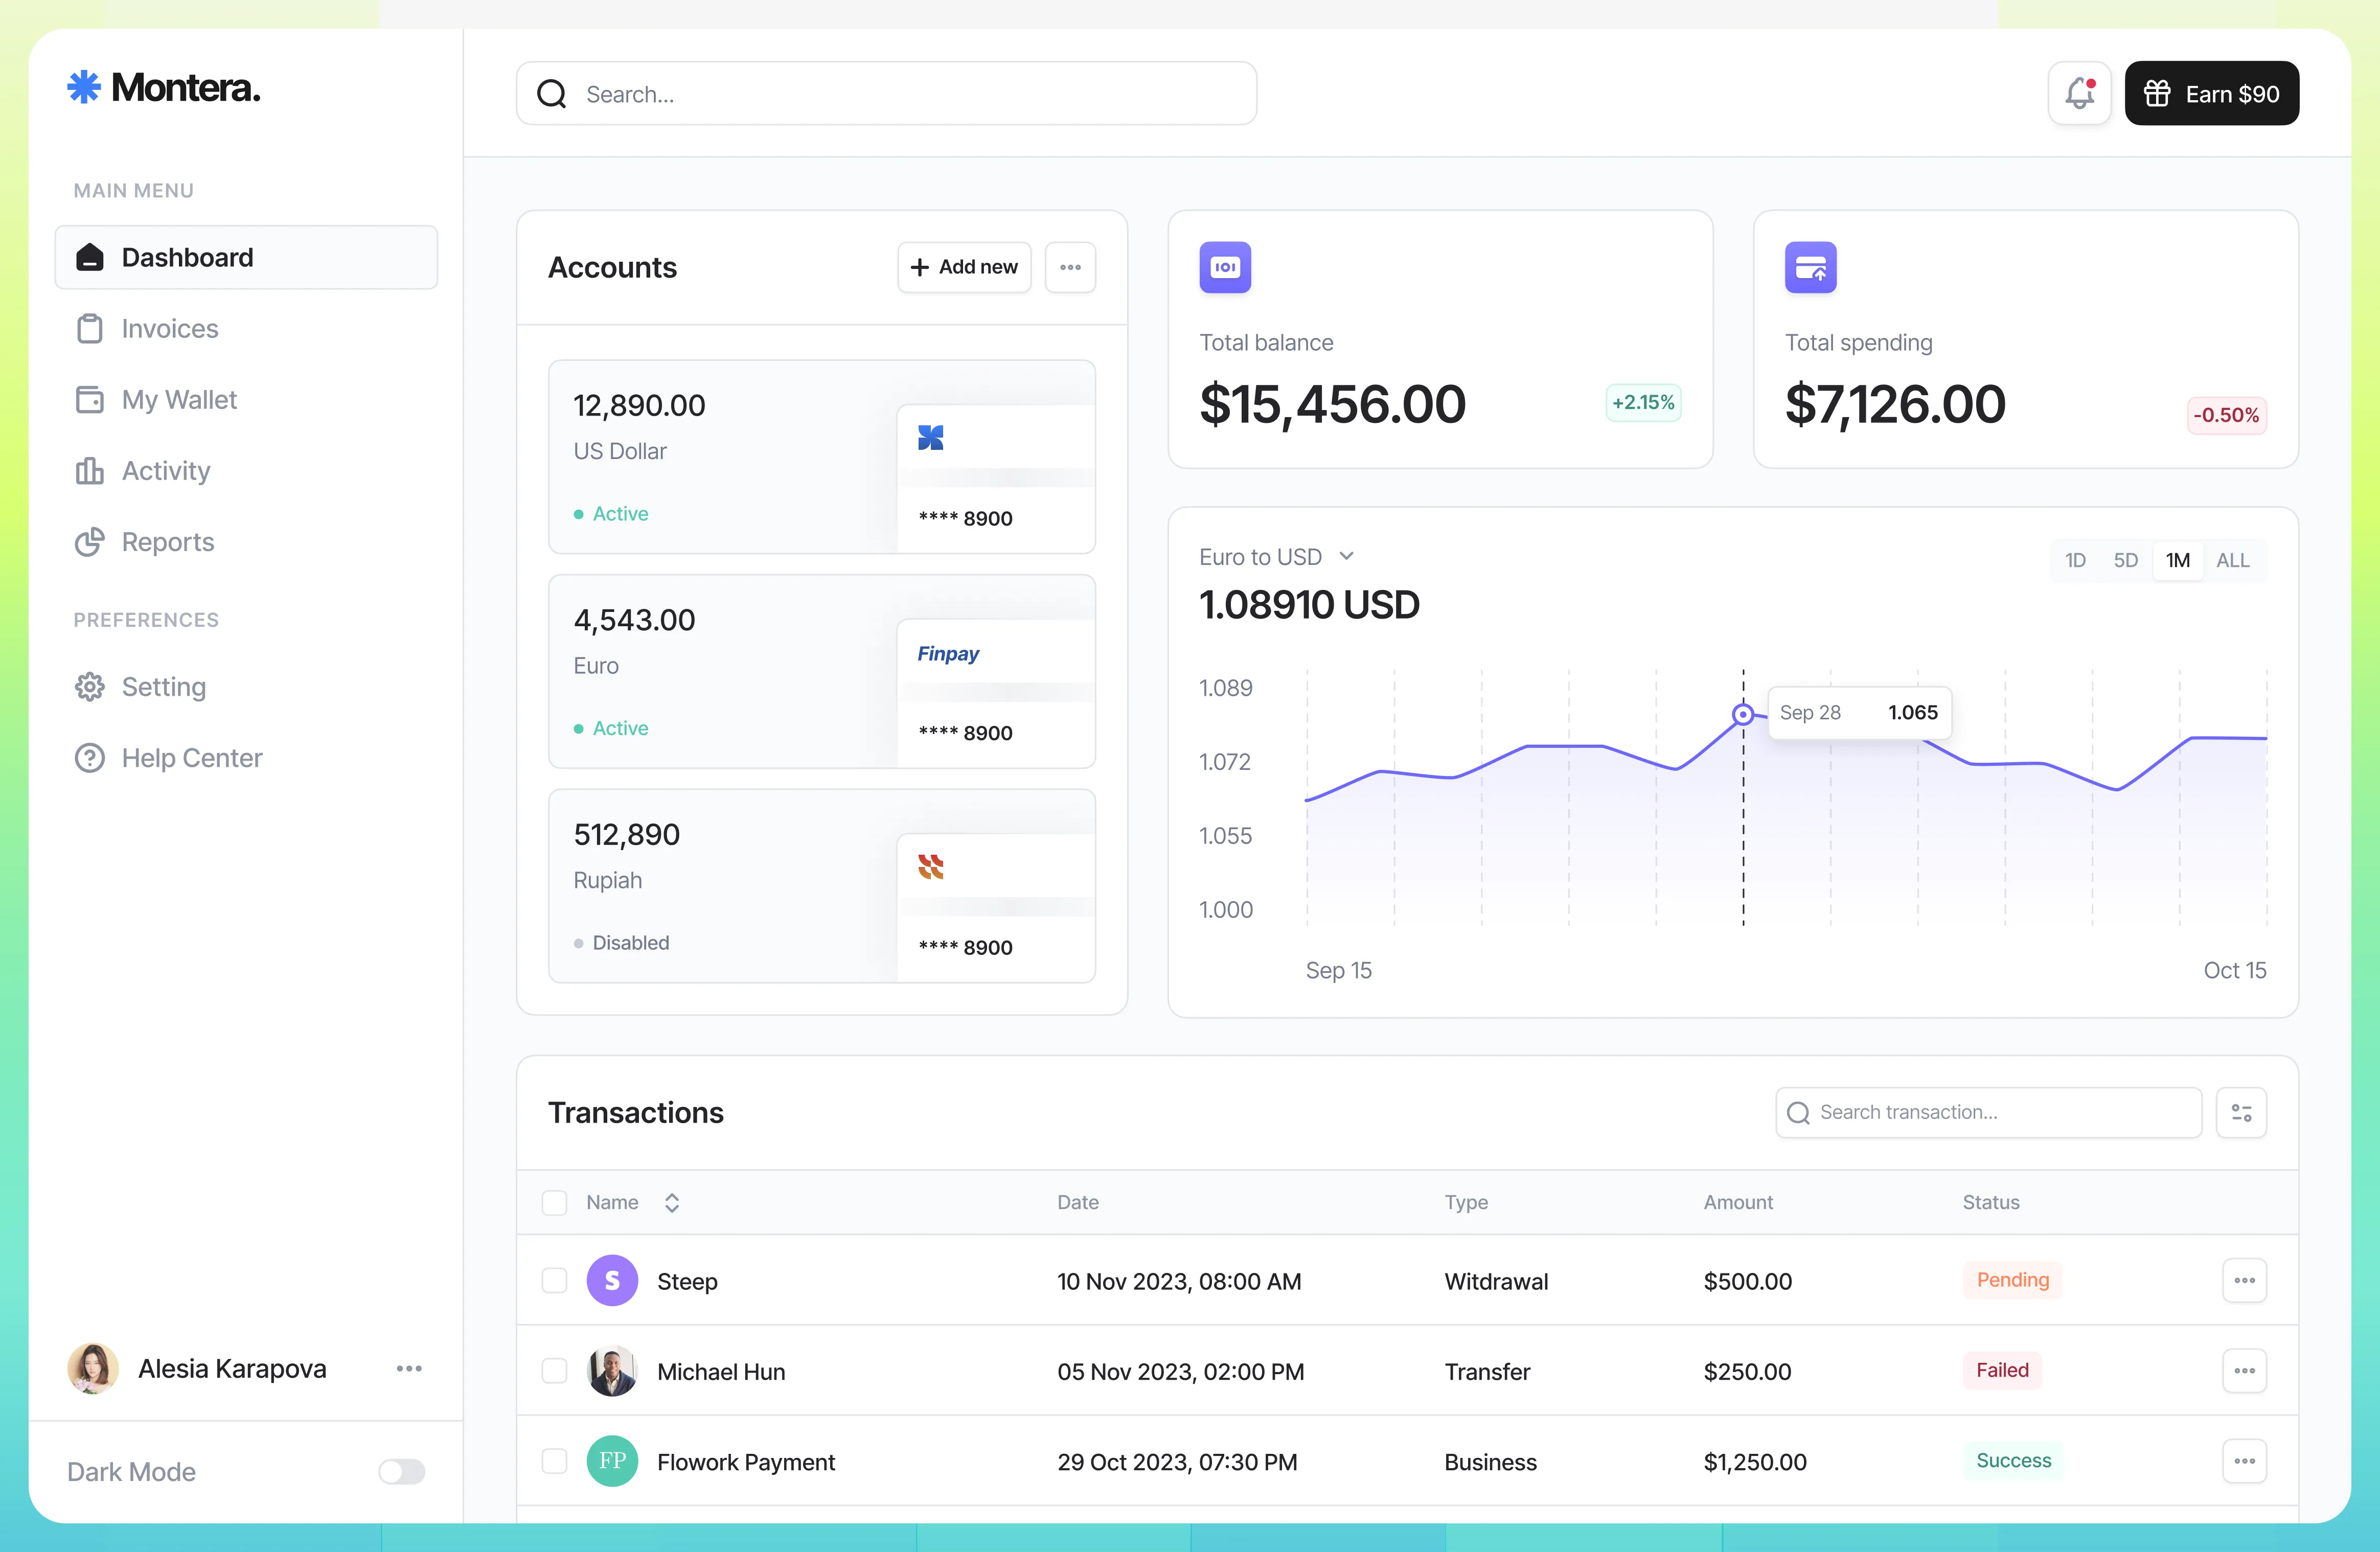Click the Sep 28 chart data point marker
The width and height of the screenshot is (2380, 1552).
[1742, 714]
